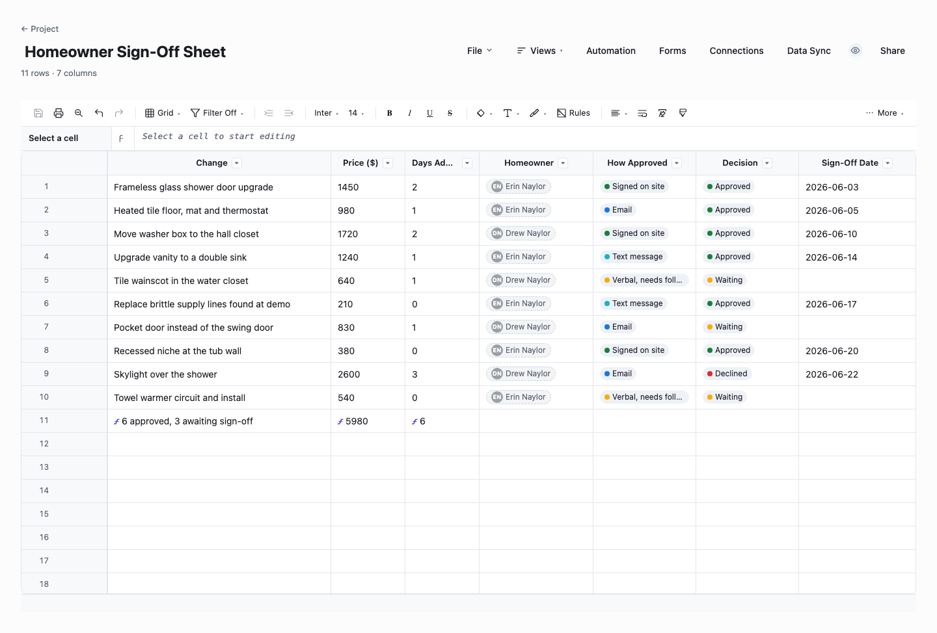The width and height of the screenshot is (937, 633).
Task: Open the Data Sync menu
Action: coord(809,51)
